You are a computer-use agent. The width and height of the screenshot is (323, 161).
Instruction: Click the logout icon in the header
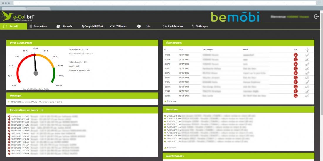click(x=317, y=17)
